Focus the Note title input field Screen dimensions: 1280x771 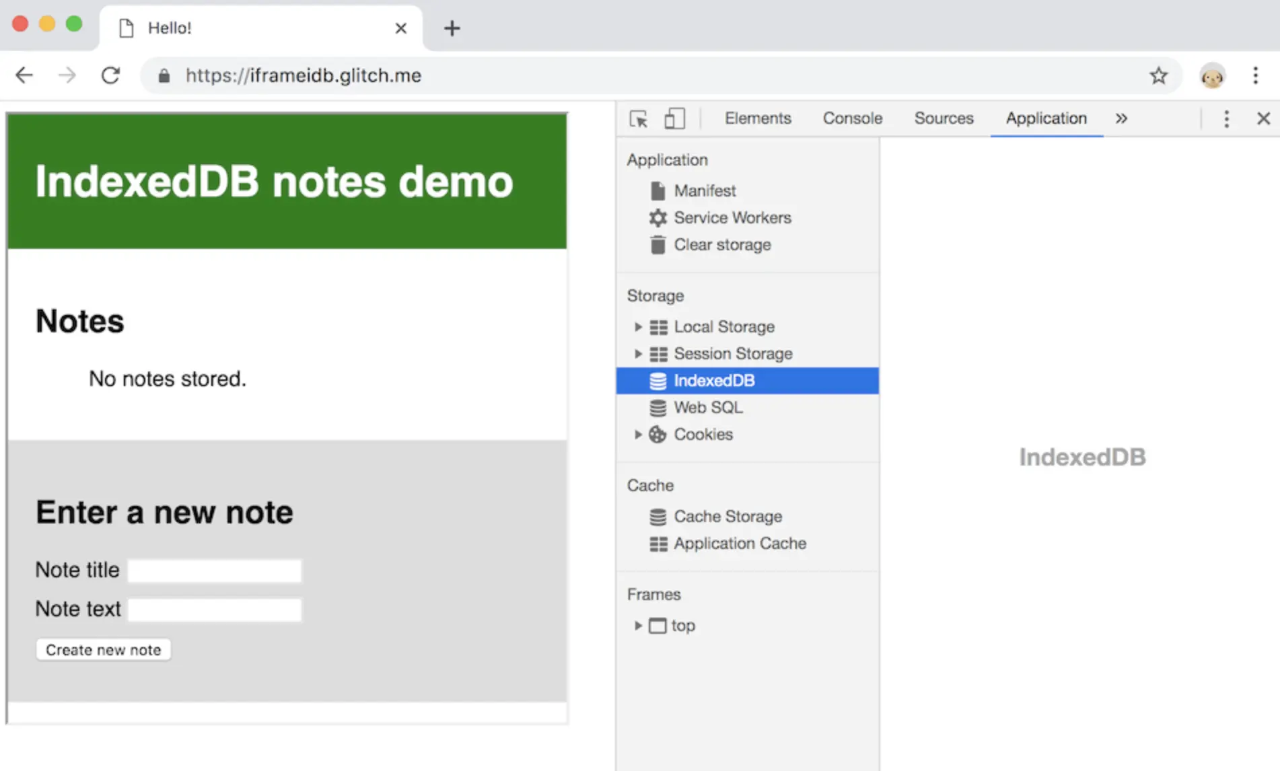[215, 571]
